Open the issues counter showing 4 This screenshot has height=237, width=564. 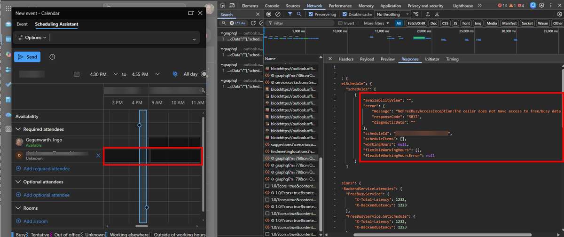point(521,6)
